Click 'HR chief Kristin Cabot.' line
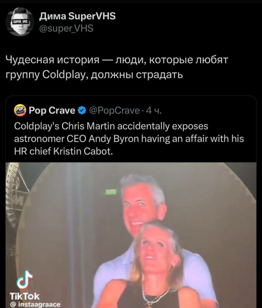Viewport: 262px width, 308px height. point(63,151)
